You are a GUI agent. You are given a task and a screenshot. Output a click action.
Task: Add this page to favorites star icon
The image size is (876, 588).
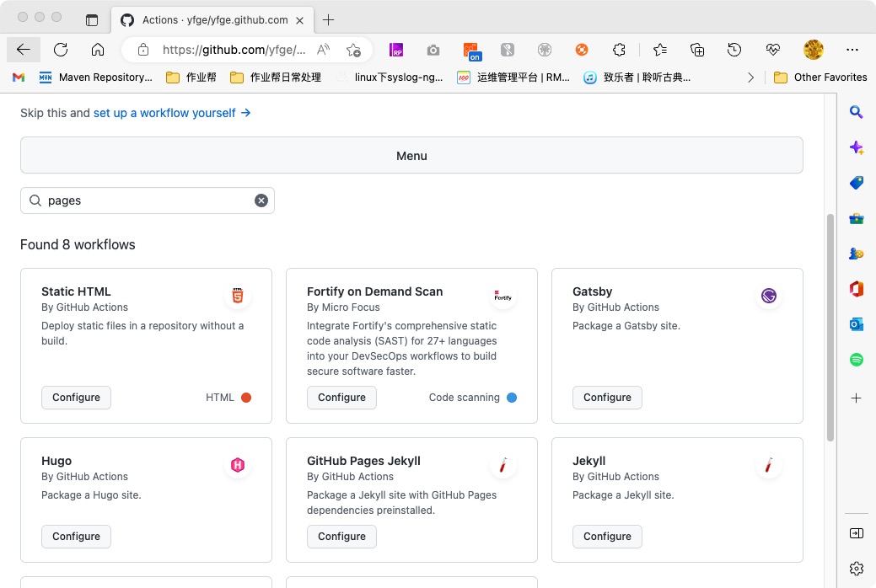353,50
